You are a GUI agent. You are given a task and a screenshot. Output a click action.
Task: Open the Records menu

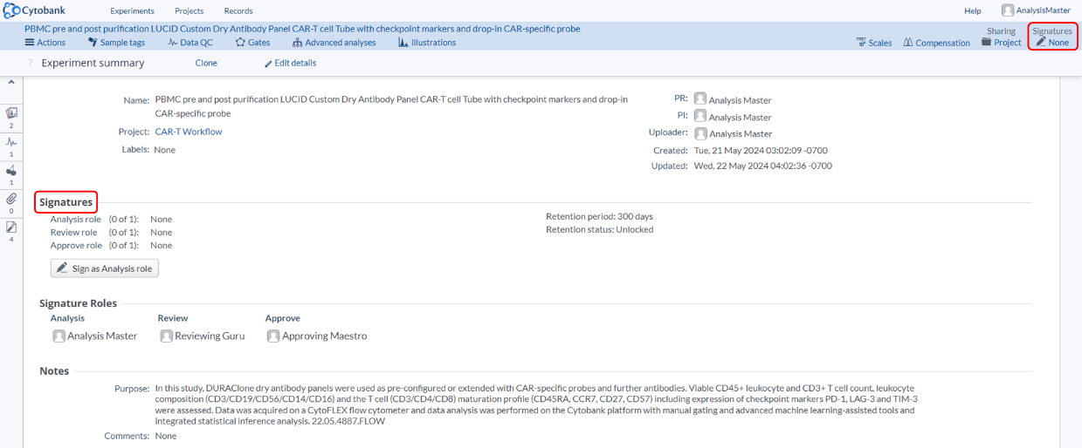(x=238, y=11)
